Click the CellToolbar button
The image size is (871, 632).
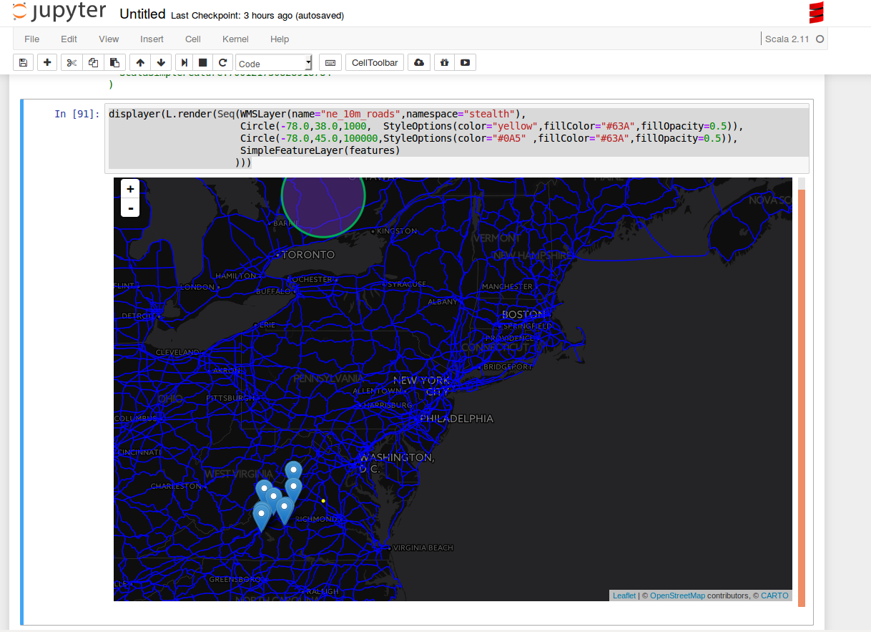[374, 62]
